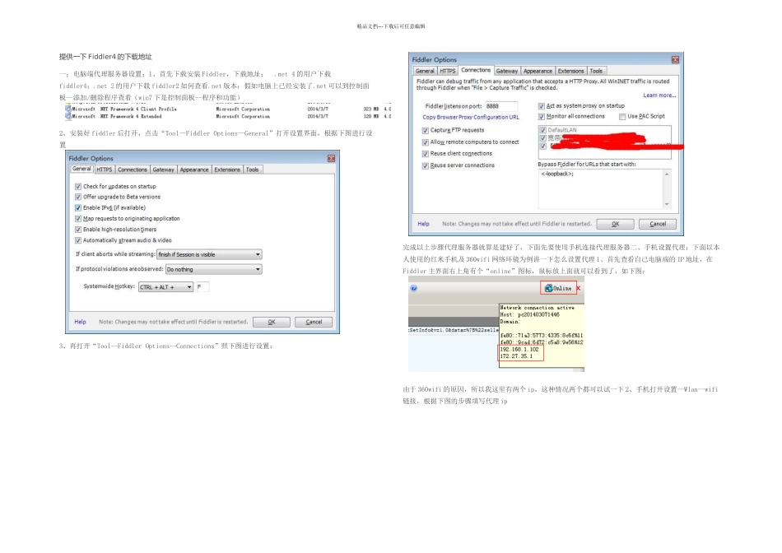
Task: Click Help link in right Fiddler Options
Action: tap(423, 224)
